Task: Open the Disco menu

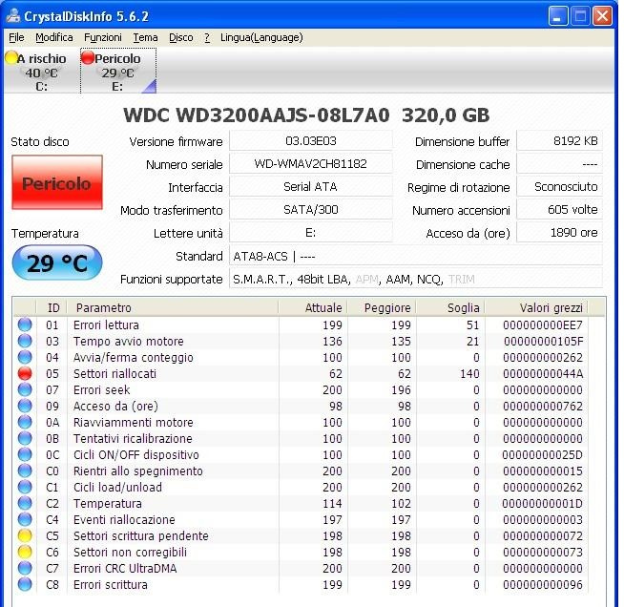Action: tap(181, 37)
